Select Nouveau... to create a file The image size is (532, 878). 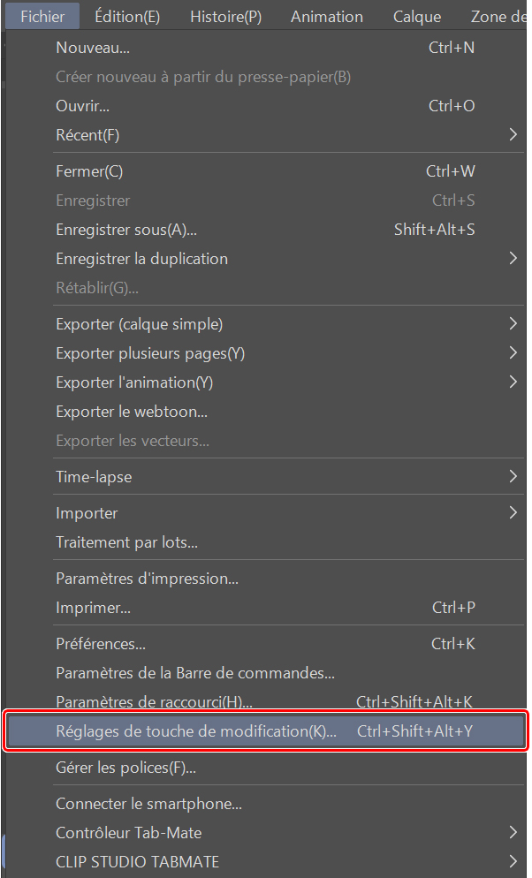[x=92, y=48]
